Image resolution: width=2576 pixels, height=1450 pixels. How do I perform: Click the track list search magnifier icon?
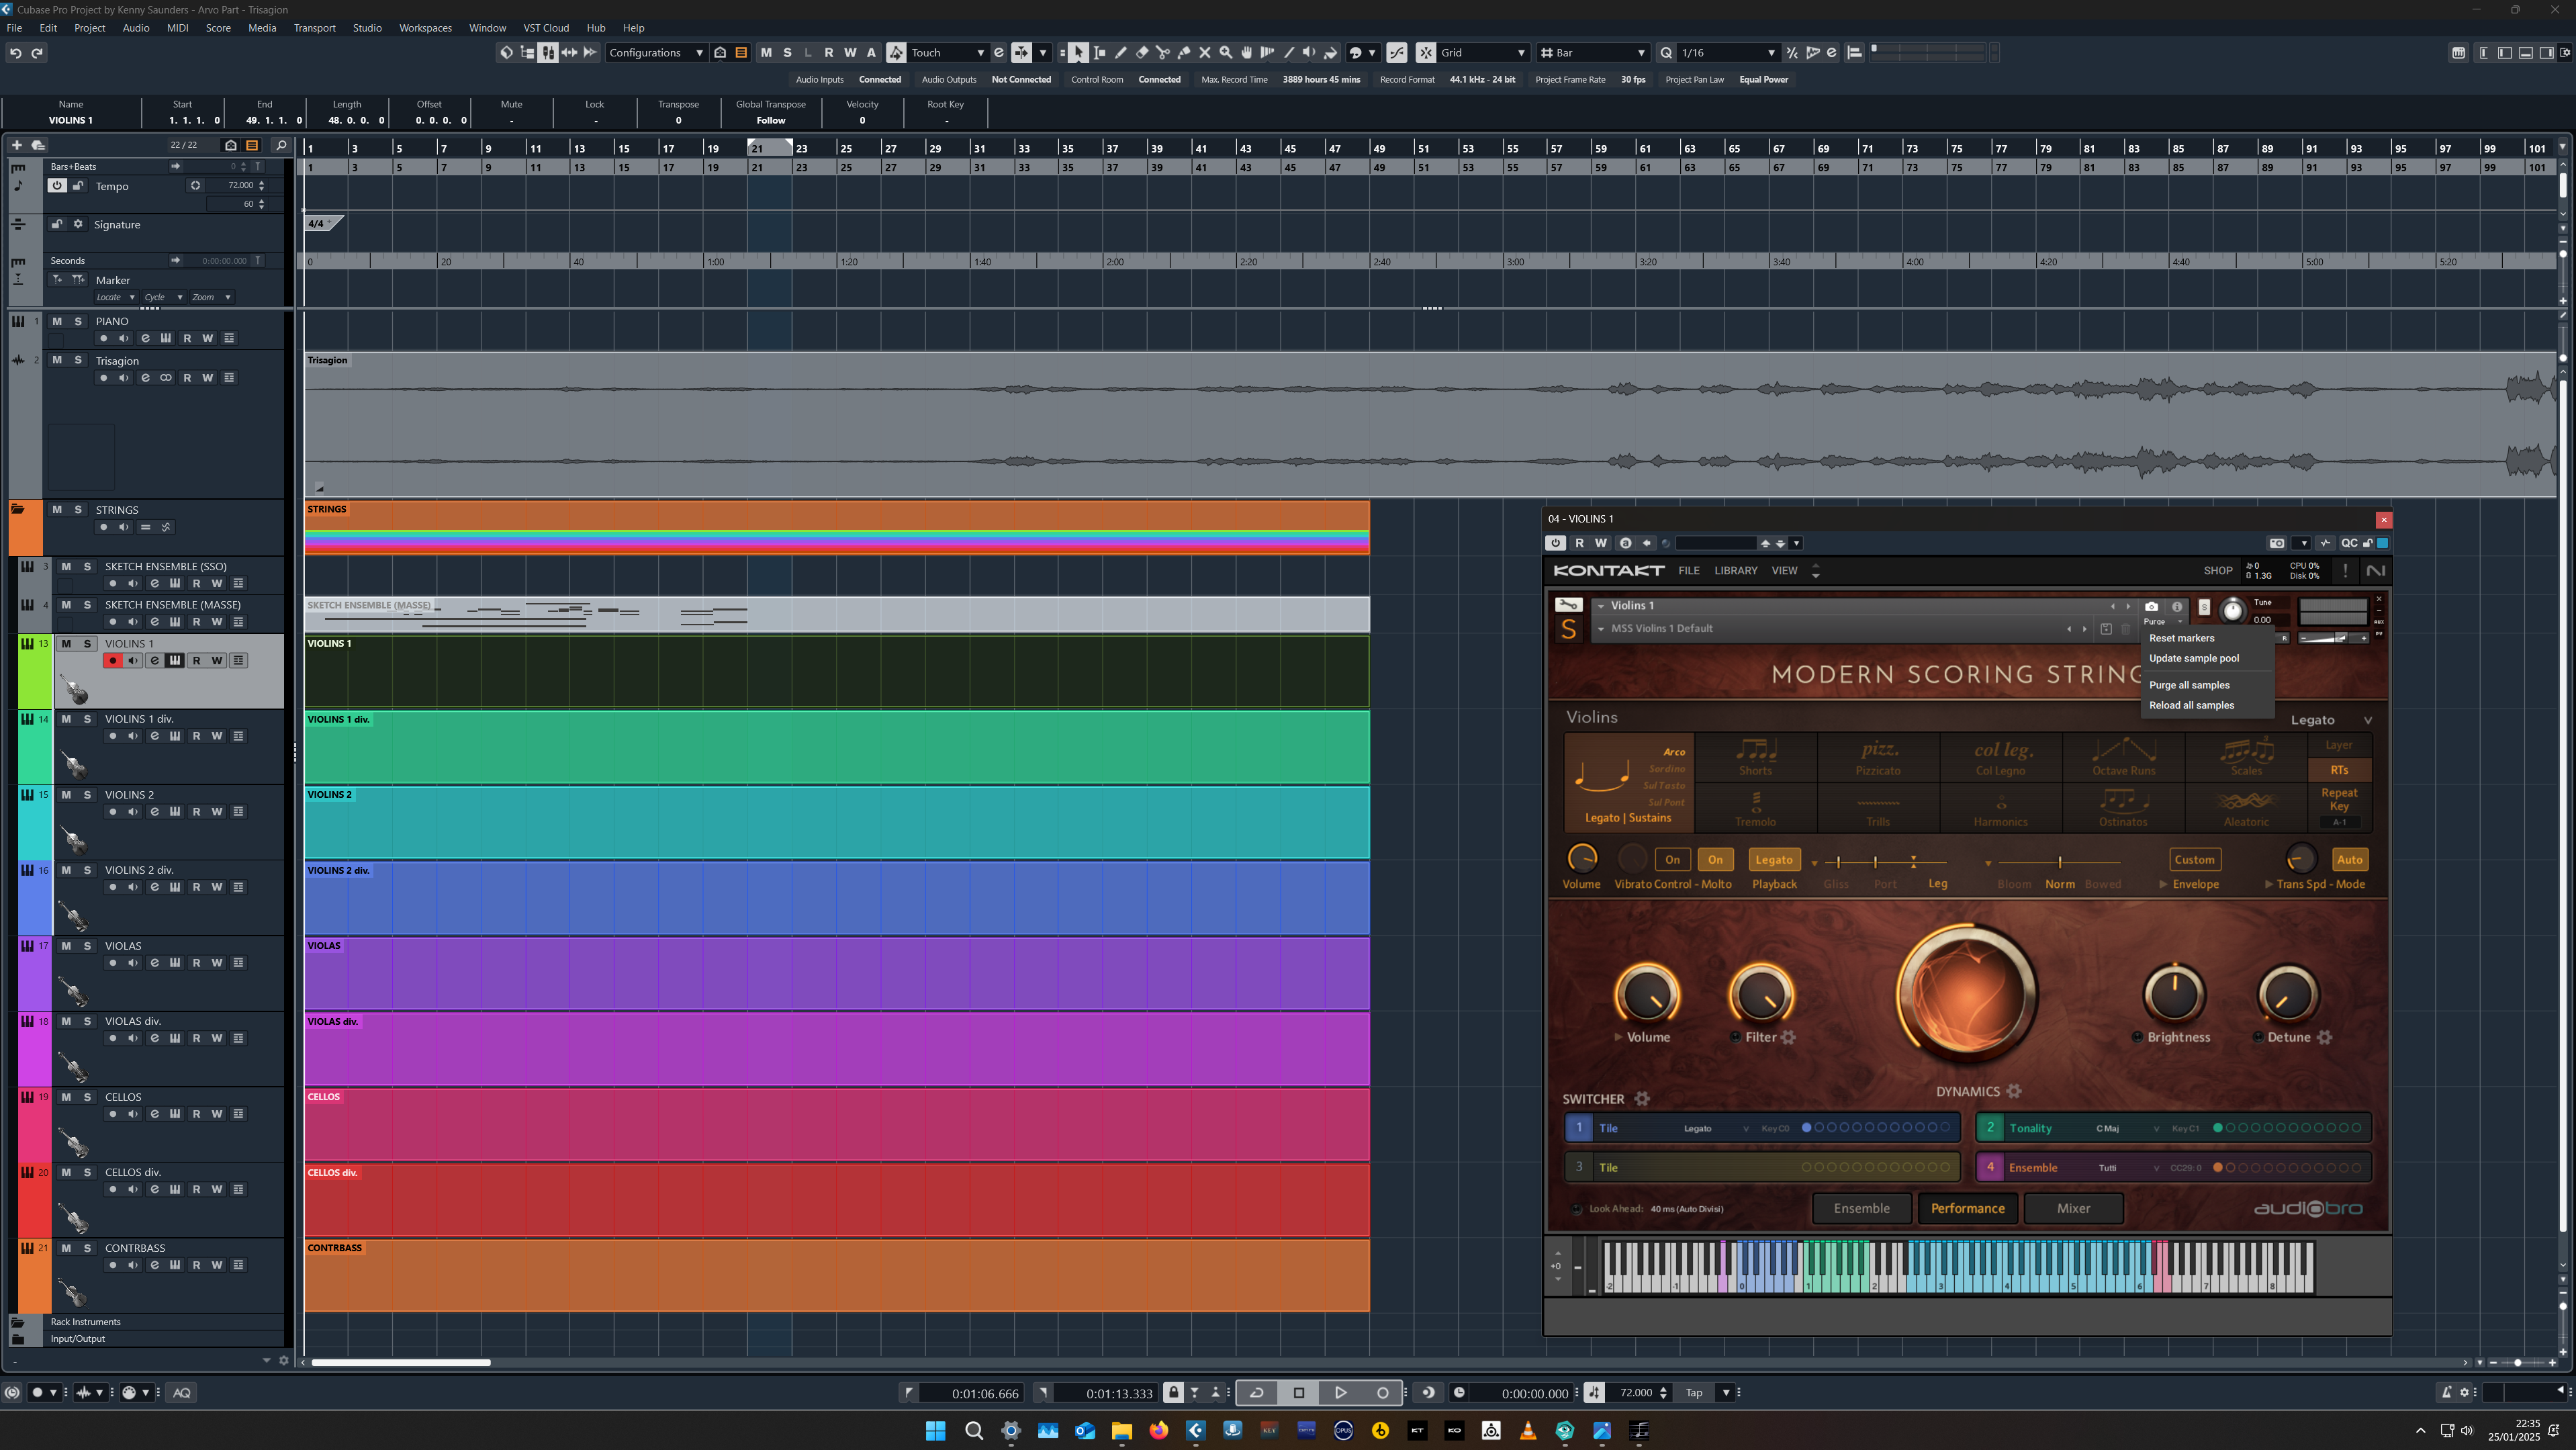[281, 145]
